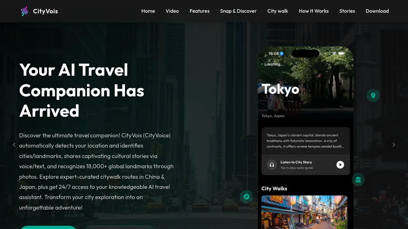Click the Locating... status text on the phone

[273, 64]
